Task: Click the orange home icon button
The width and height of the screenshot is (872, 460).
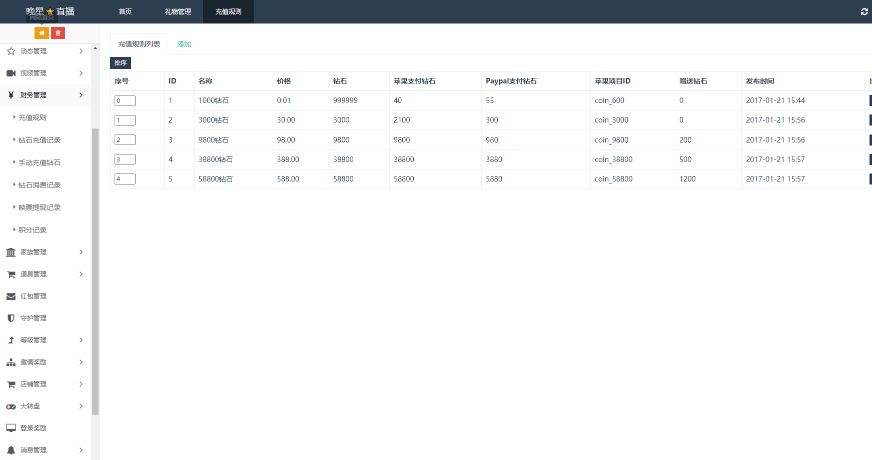Action: pos(42,33)
